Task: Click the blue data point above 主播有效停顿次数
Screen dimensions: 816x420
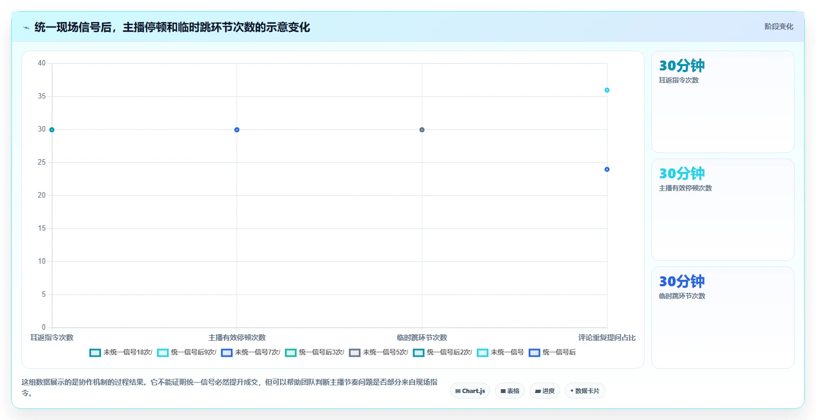Action: tap(237, 130)
